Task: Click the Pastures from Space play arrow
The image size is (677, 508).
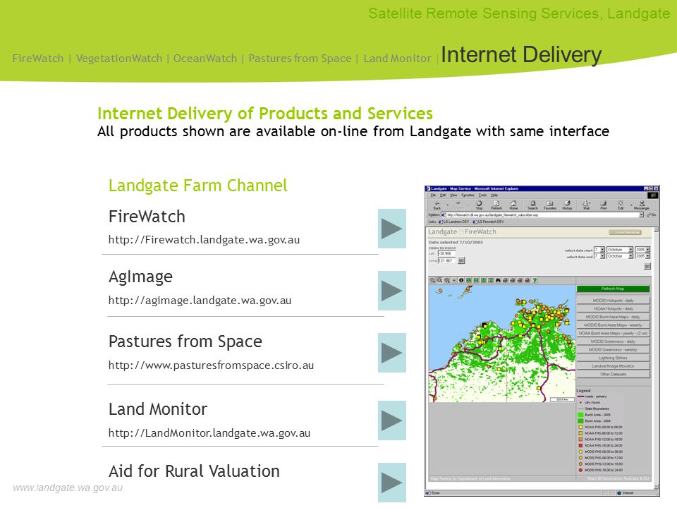Action: point(392,353)
